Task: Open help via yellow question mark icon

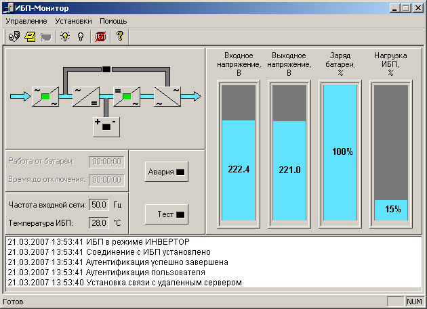Action: click(x=120, y=37)
